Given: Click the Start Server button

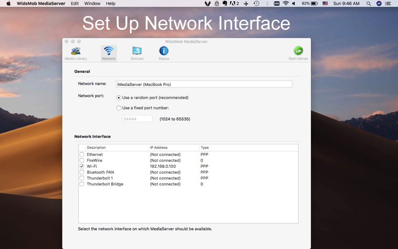Looking at the screenshot, I should (298, 54).
